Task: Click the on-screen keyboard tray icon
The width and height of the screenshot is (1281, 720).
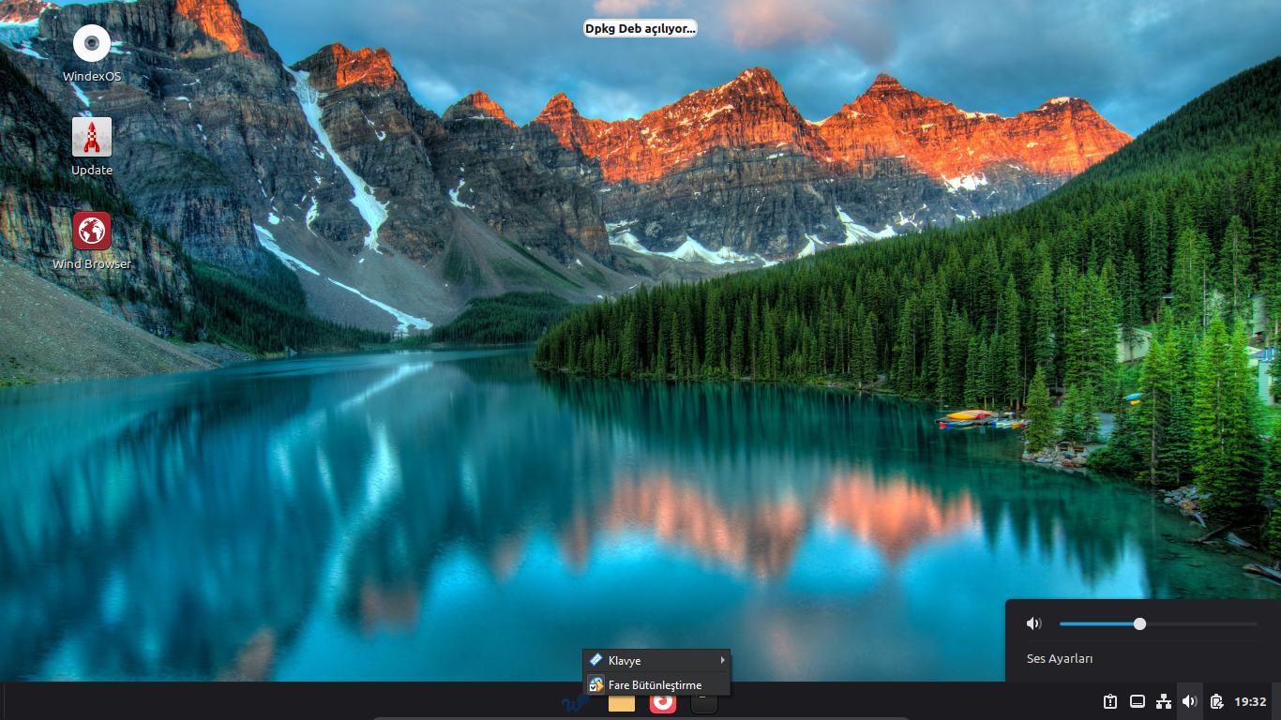Action: pyautogui.click(x=1138, y=701)
